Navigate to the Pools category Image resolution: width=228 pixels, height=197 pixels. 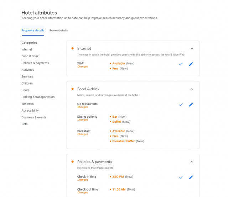pyautogui.click(x=25, y=90)
